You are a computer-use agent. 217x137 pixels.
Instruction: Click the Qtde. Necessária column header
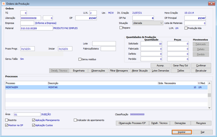click(x=178, y=83)
